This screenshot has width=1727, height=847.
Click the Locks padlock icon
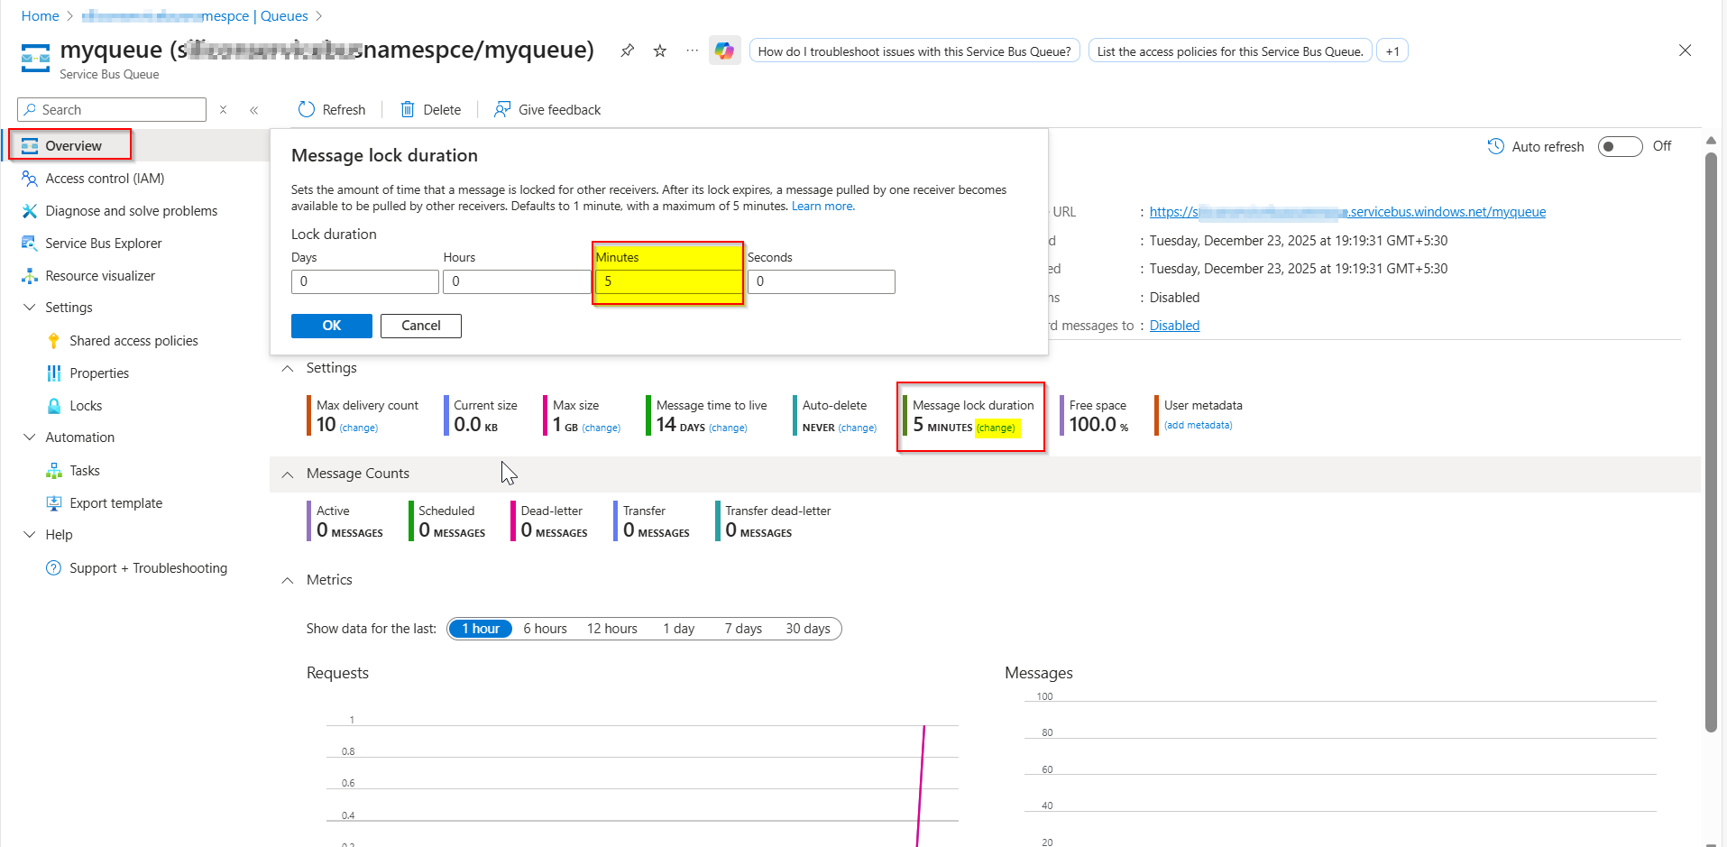(x=54, y=406)
